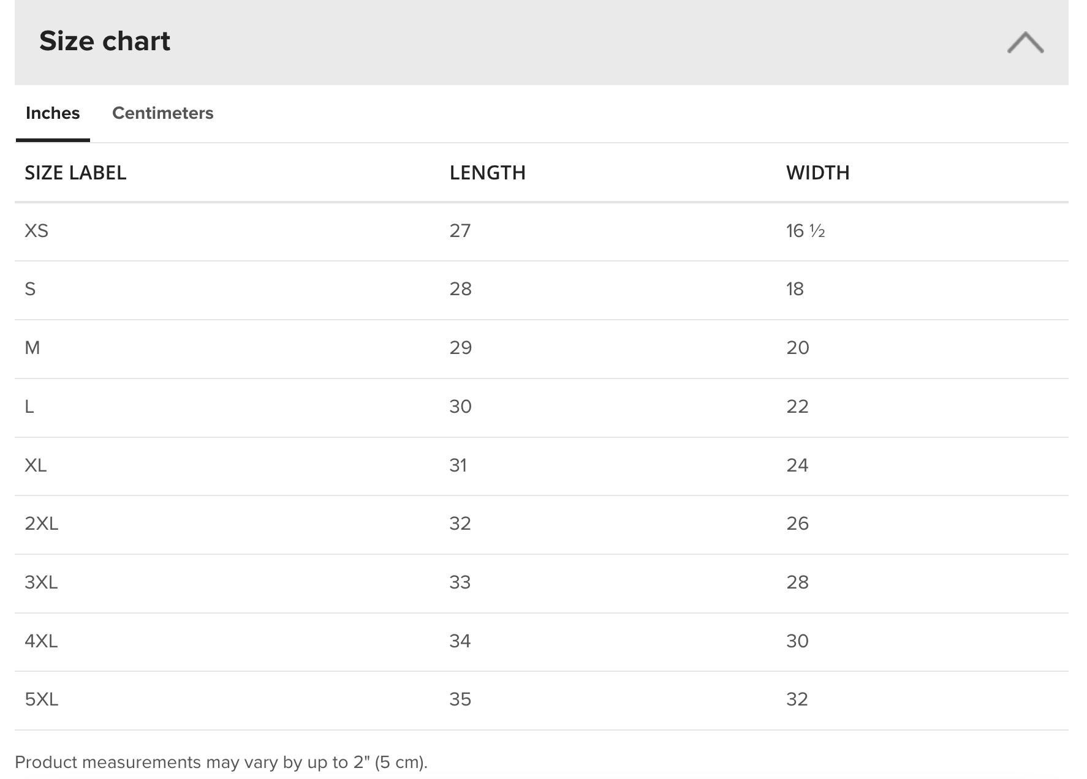Click the 4XL size row label

click(x=41, y=641)
